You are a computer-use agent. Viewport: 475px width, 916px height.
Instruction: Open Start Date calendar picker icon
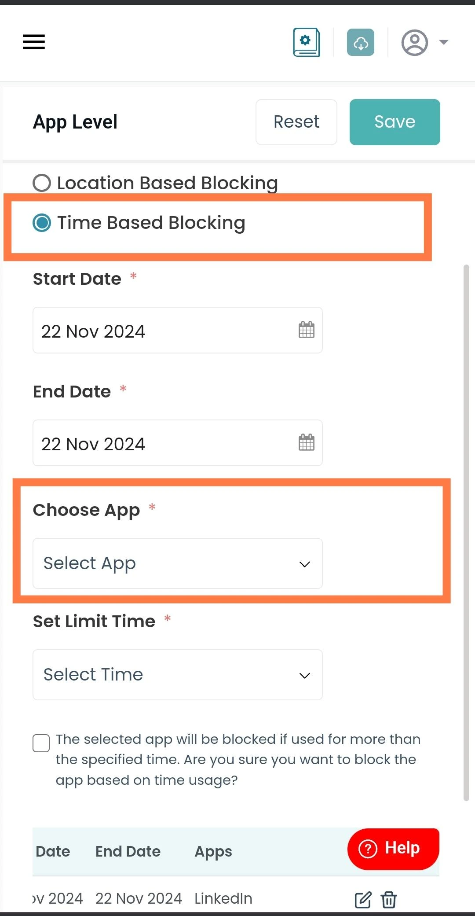pos(307,330)
